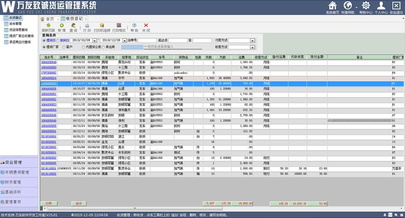Viewport: 405px width, 218px height.
Task: Sort by 货运状态 column header
Action: coord(142,57)
